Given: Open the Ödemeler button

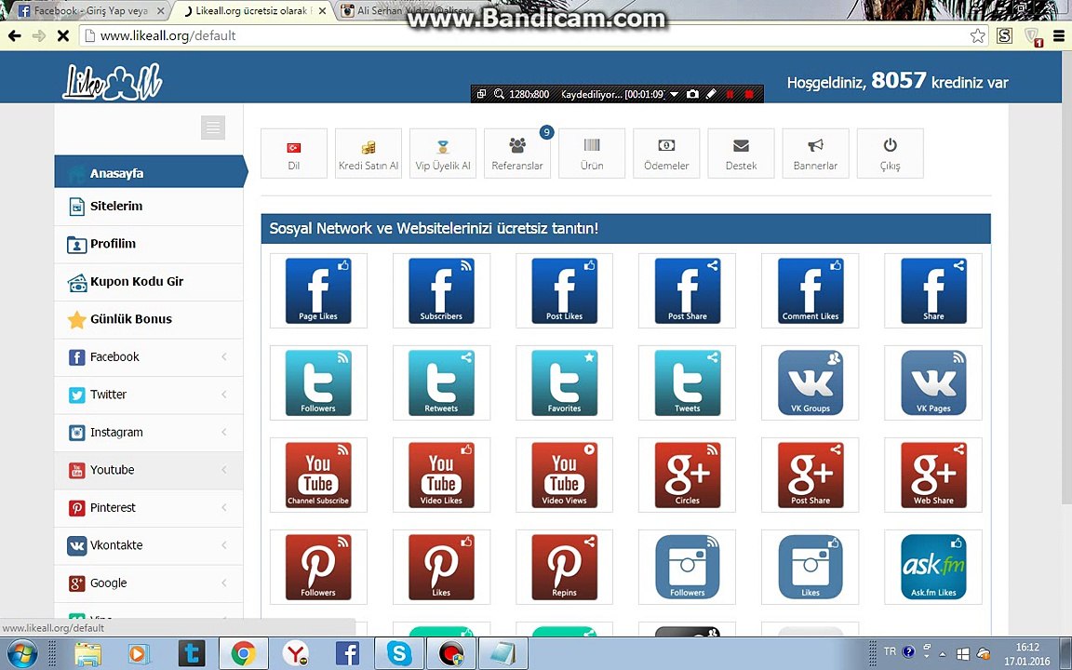Looking at the screenshot, I should tap(666, 154).
